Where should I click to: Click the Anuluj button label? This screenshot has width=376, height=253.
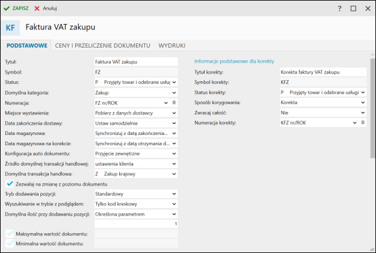click(51, 8)
